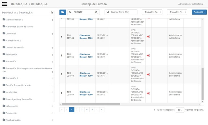Expand the Gestión formación adrián chevron
Screen dimensions: 208x125
(x=52, y=85)
